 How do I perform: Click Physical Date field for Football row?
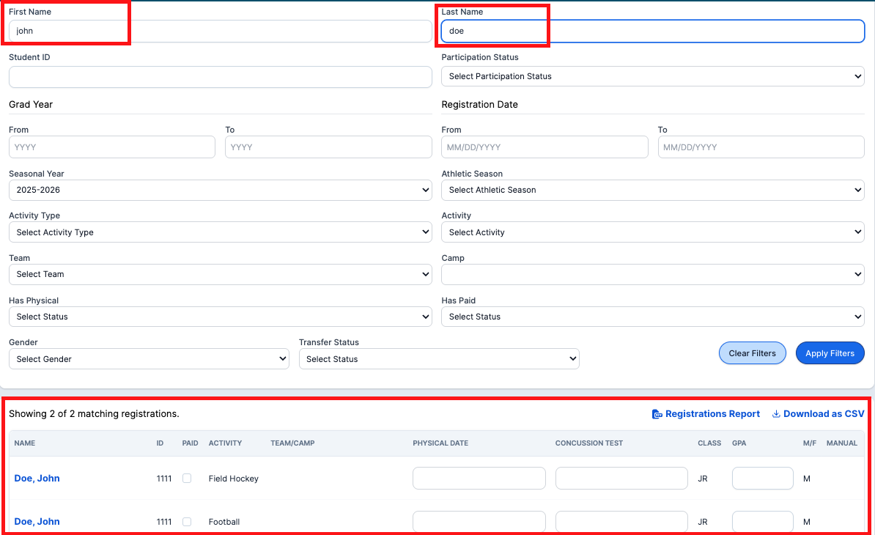[479, 522]
